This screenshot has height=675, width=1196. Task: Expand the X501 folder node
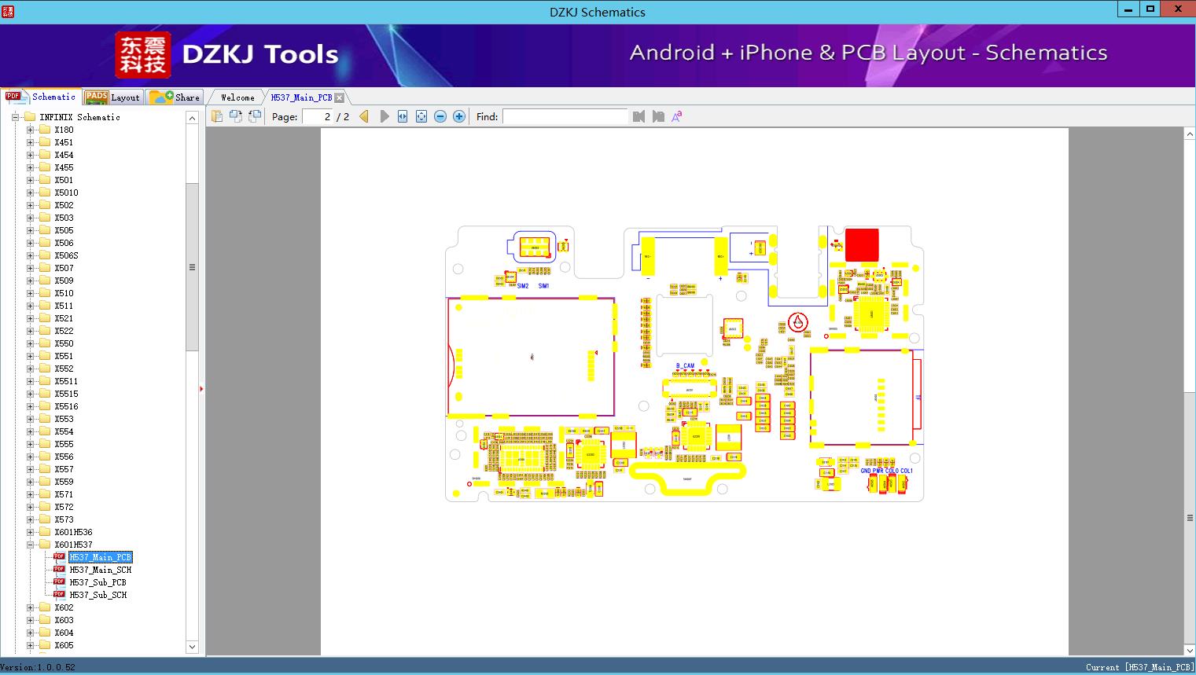click(30, 180)
